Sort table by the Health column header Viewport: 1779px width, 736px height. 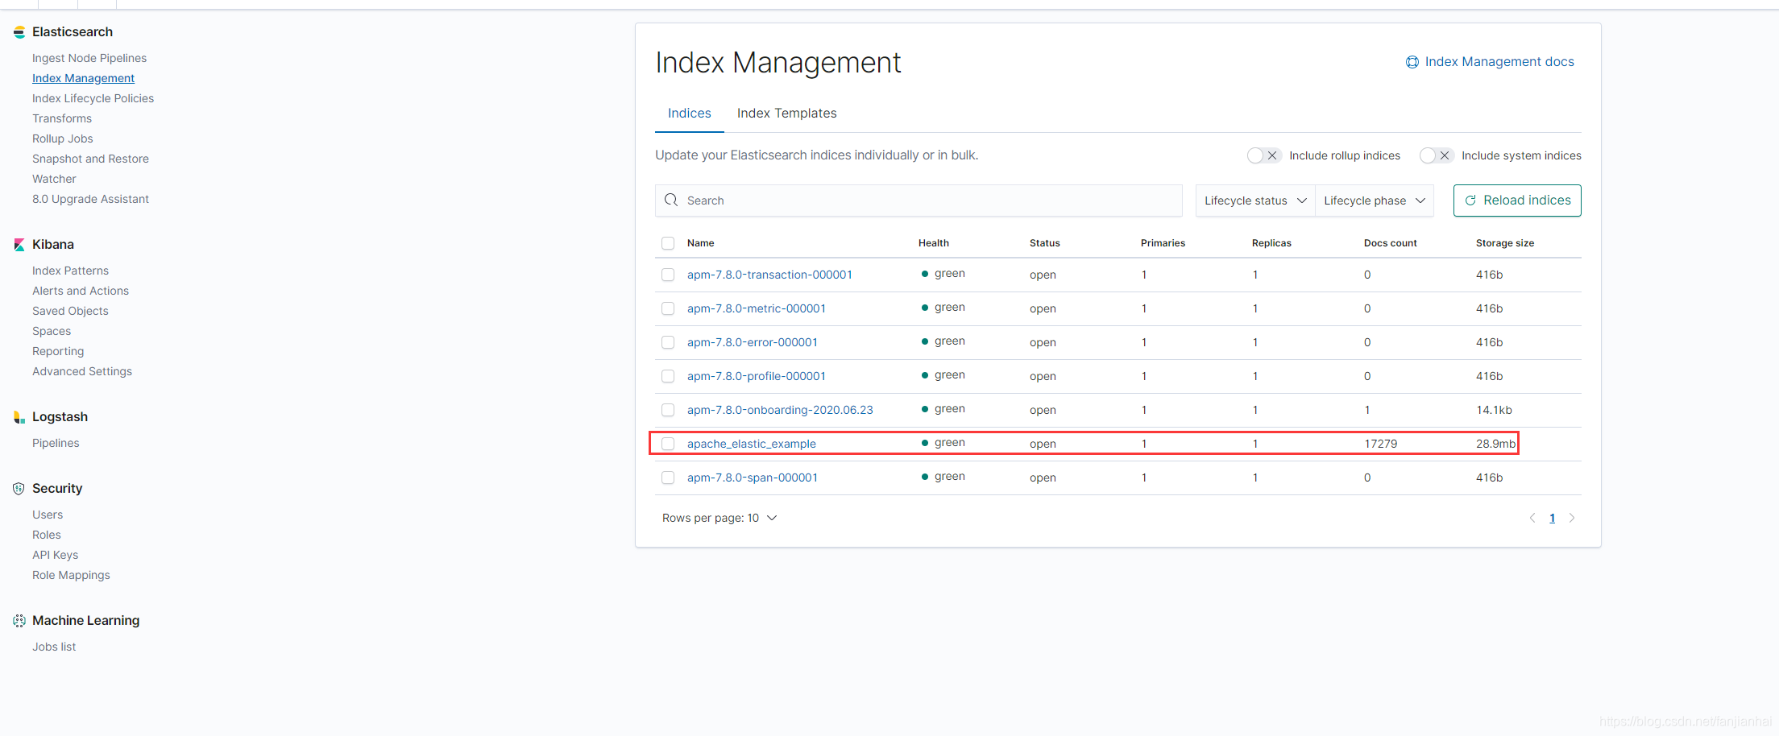934,243
